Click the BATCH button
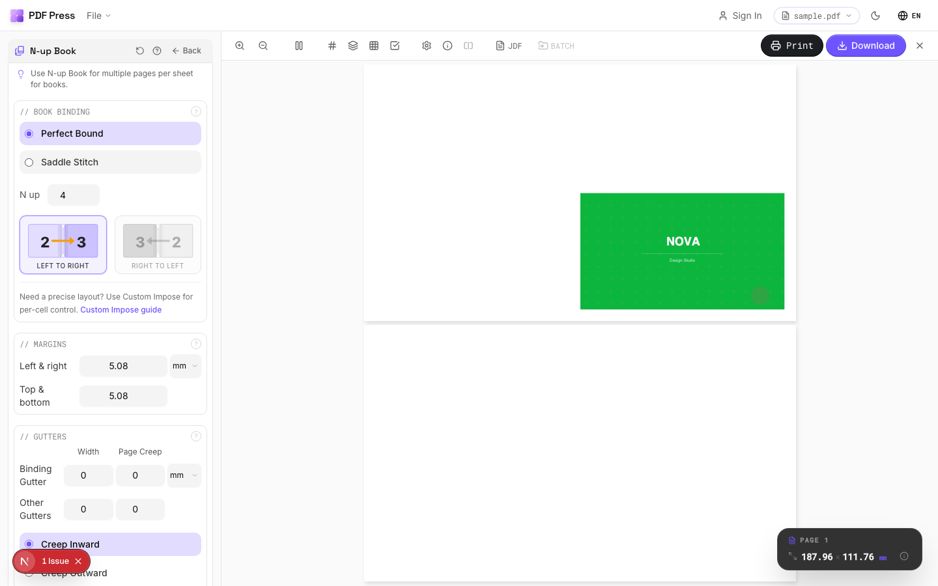The height and width of the screenshot is (586, 938). pyautogui.click(x=556, y=46)
